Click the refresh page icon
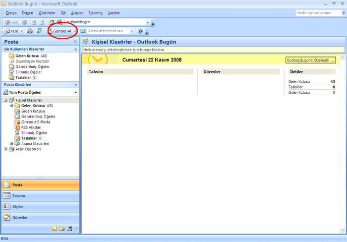The image size is (347, 242). point(42,22)
